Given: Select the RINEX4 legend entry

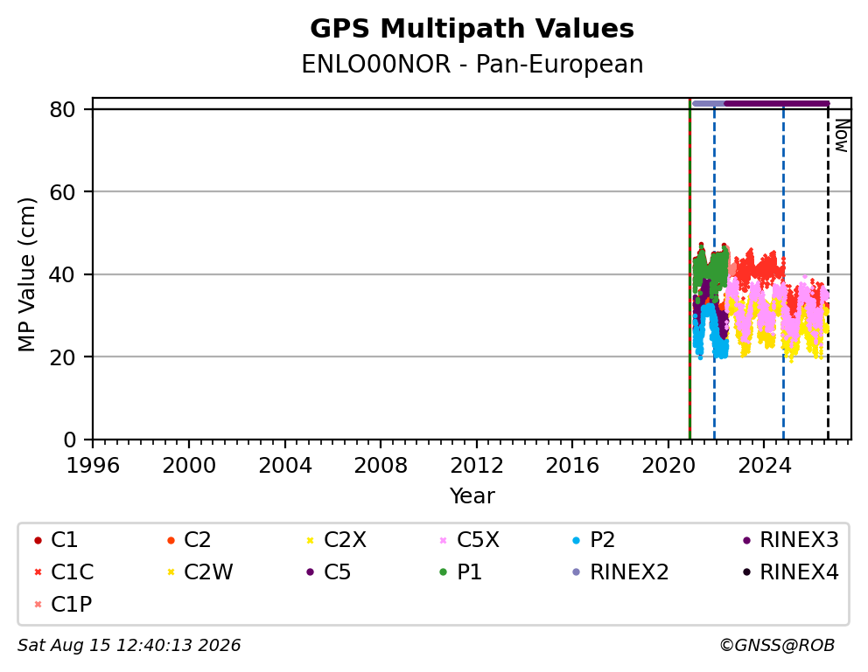Looking at the screenshot, I should click(790, 572).
